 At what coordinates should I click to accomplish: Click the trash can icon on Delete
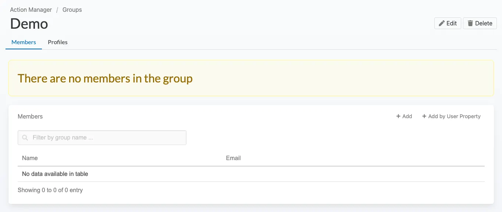[x=470, y=23]
